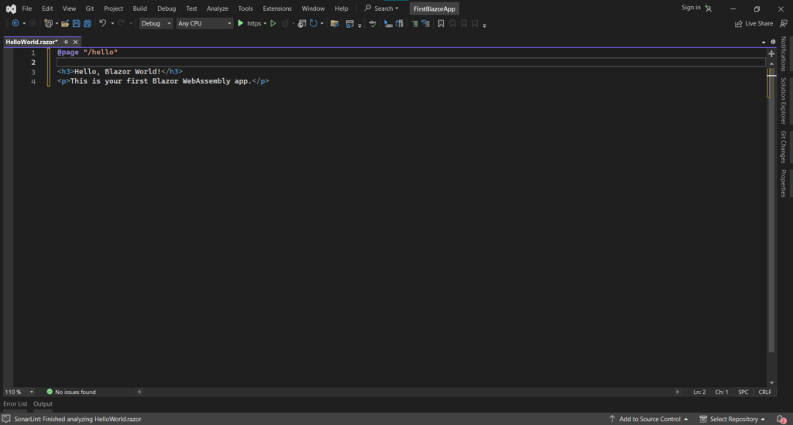The height and width of the screenshot is (425, 793).
Task: Click the Start Without Debugging icon
Action: point(273,24)
